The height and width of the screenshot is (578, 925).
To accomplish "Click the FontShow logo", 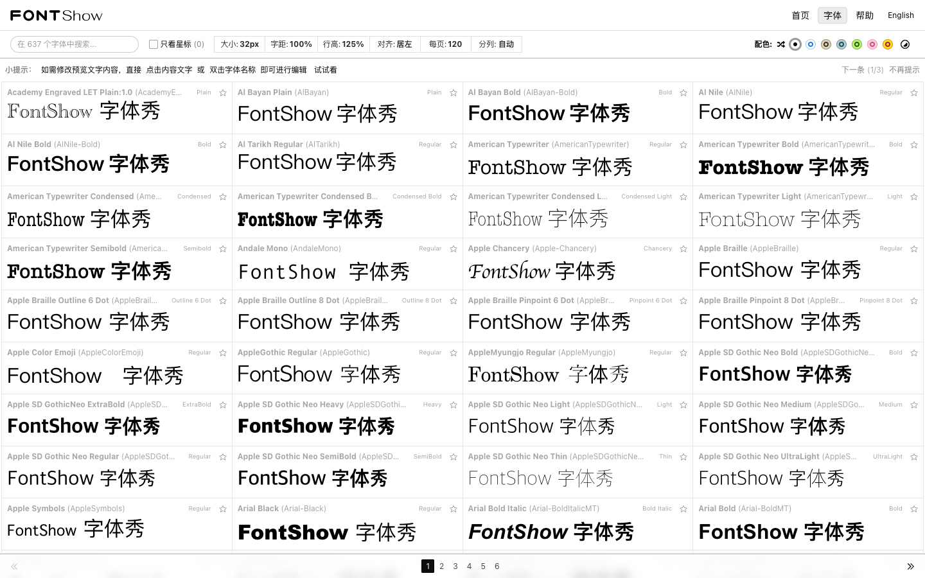I will coord(57,15).
